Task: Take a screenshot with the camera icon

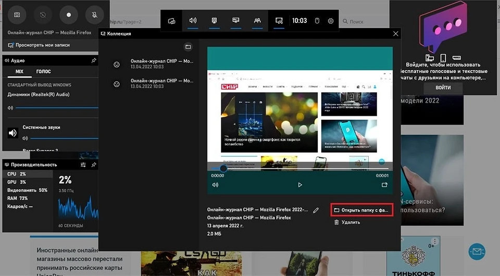Action: tap(17, 15)
